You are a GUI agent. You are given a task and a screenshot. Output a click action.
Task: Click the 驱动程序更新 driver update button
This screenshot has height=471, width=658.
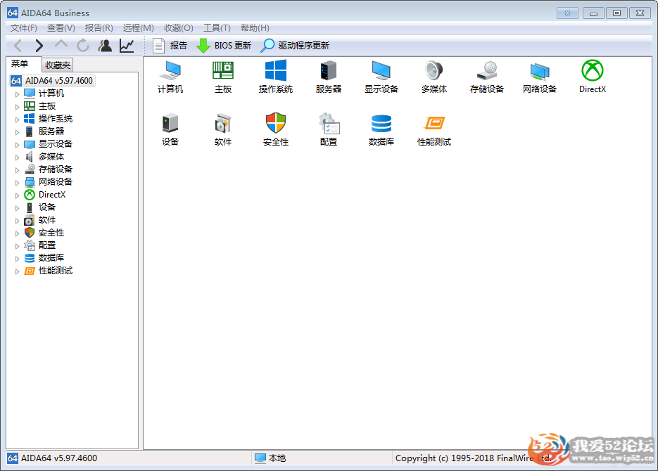[295, 45]
